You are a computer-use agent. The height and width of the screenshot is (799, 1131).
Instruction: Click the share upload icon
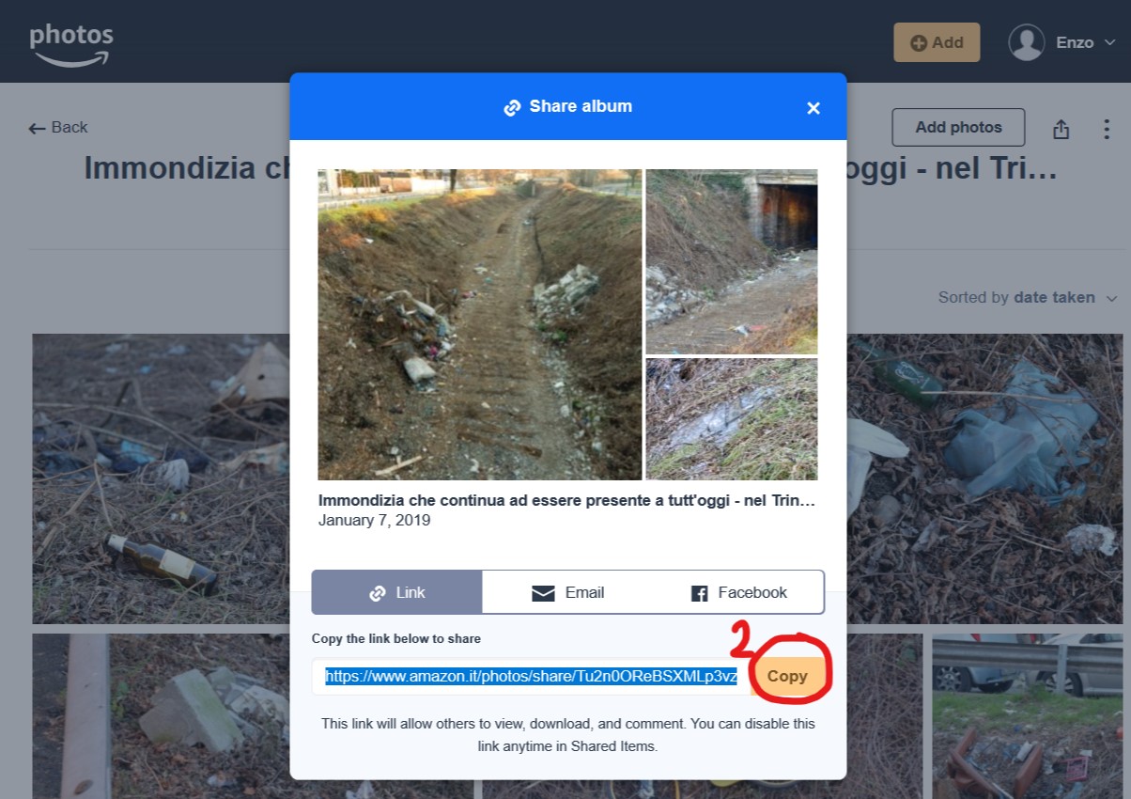point(1061,129)
